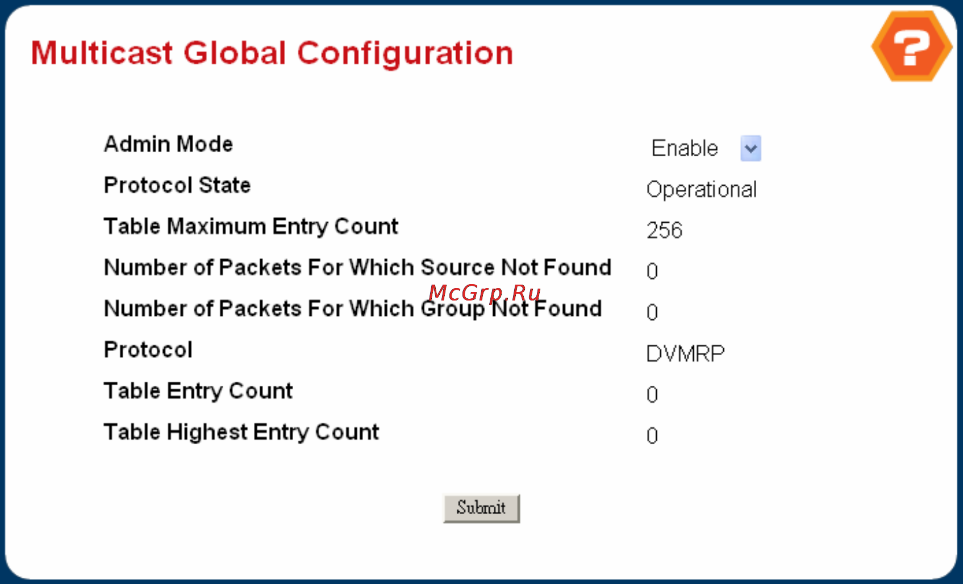Viewport: 963px width, 584px height.
Task: Click the Operational state value
Action: 702,190
